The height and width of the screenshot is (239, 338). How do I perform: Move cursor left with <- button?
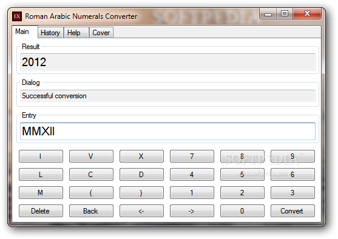pyautogui.click(x=141, y=210)
